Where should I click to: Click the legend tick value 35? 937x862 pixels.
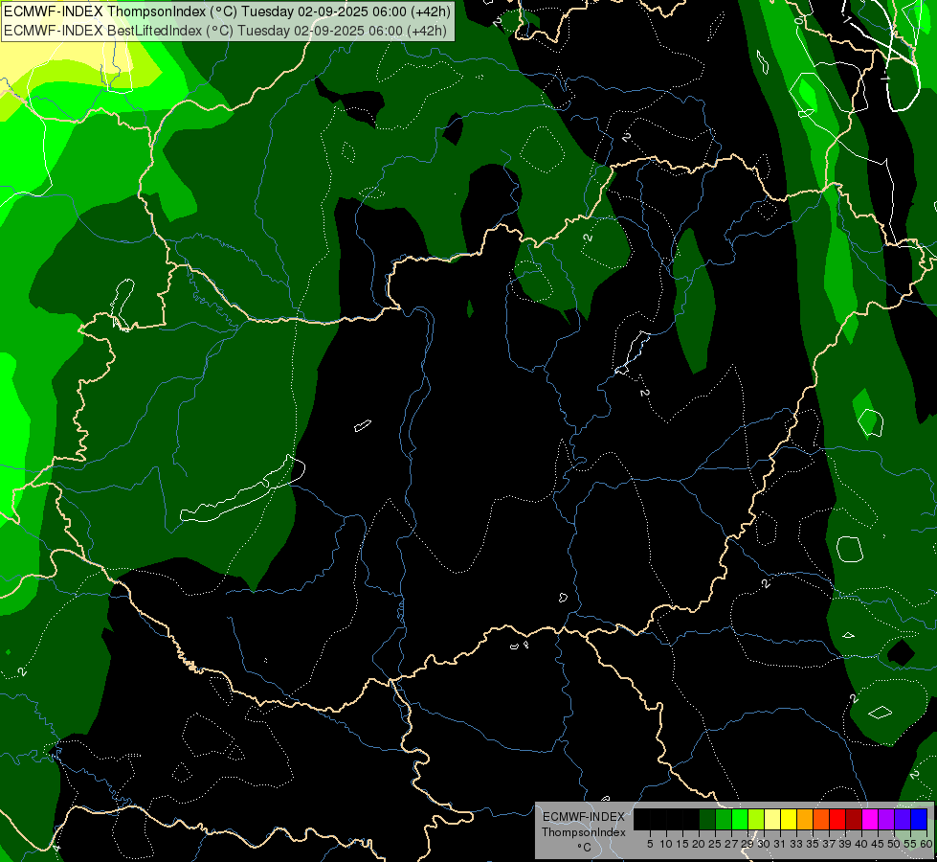click(x=813, y=844)
